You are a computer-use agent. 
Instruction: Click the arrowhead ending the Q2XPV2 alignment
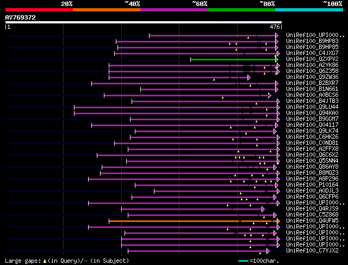pyautogui.click(x=277, y=59)
